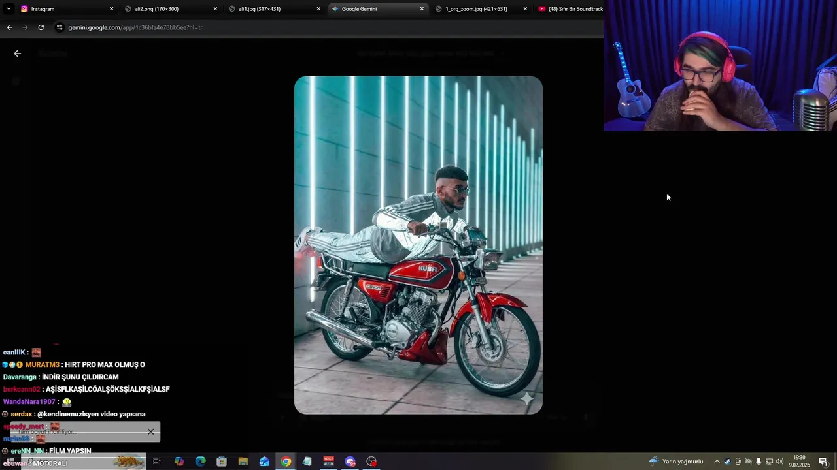Viewport: 837px width, 470px height.
Task: Switch to the ali2.png tab
Action: pos(170,9)
